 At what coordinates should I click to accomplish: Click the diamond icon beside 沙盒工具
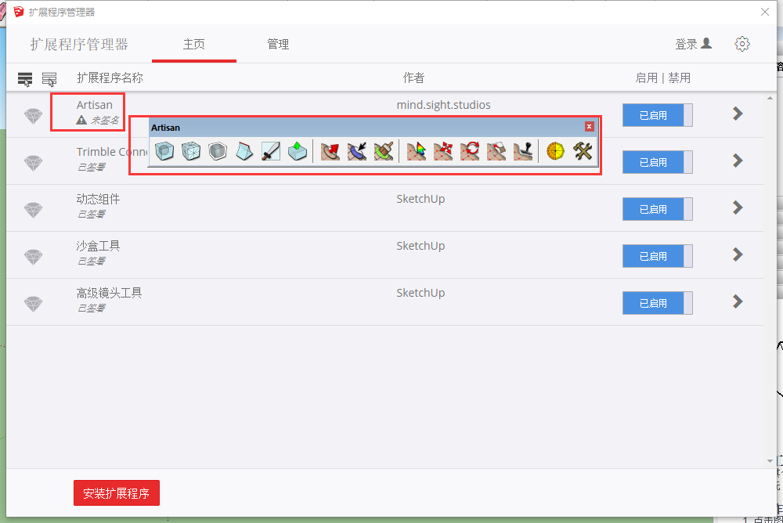point(34,257)
